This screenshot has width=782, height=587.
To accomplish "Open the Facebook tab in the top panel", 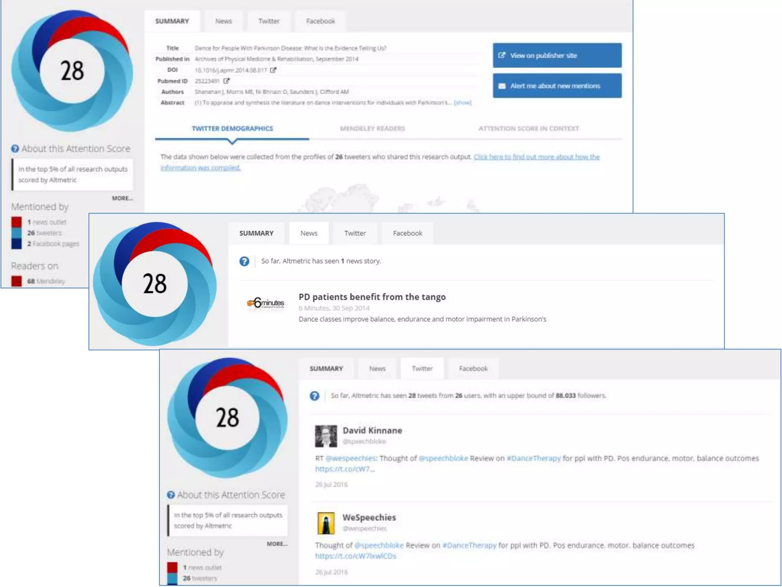I will click(320, 21).
